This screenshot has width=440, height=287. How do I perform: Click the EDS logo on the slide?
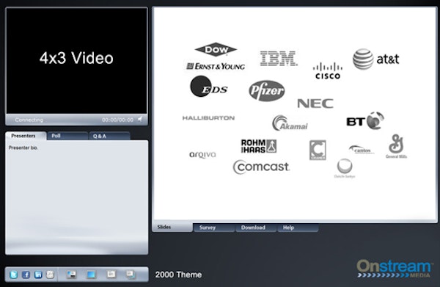(x=209, y=87)
